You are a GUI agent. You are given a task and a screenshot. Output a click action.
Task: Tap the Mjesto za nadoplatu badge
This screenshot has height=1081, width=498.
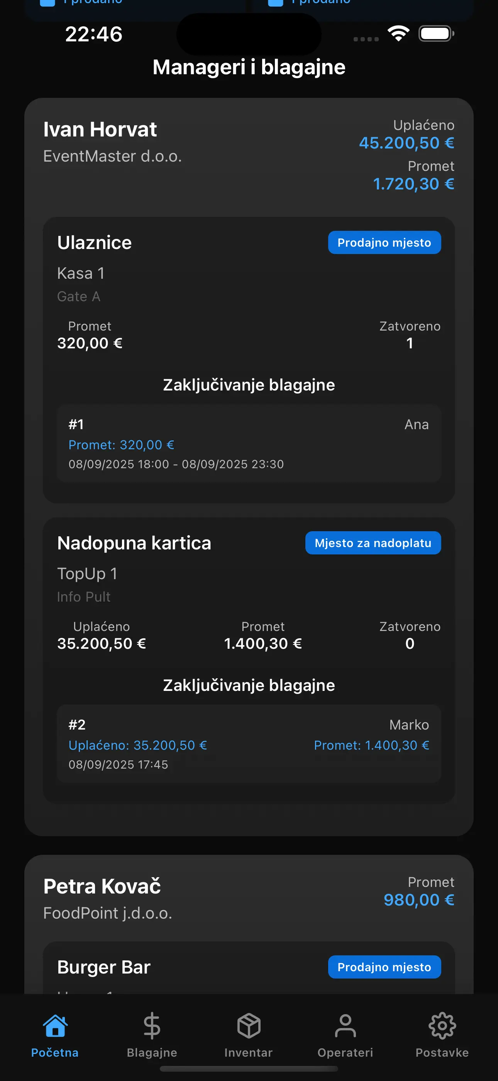coord(373,543)
